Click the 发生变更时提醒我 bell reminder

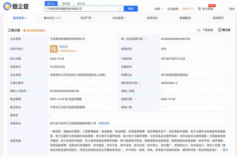pos(34,31)
